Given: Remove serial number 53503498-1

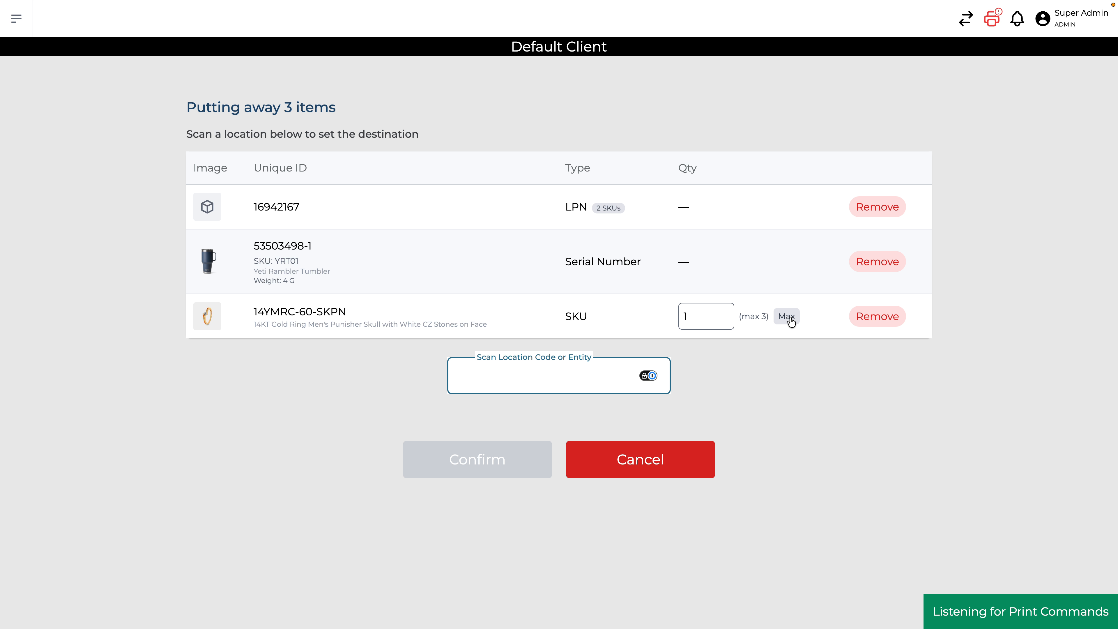Looking at the screenshot, I should [x=877, y=261].
